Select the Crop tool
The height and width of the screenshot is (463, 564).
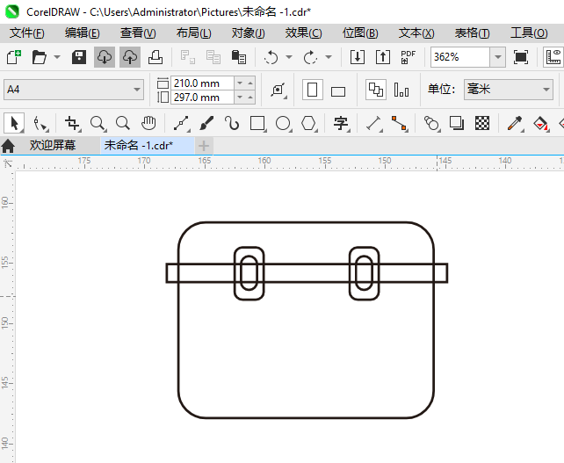[x=72, y=123]
